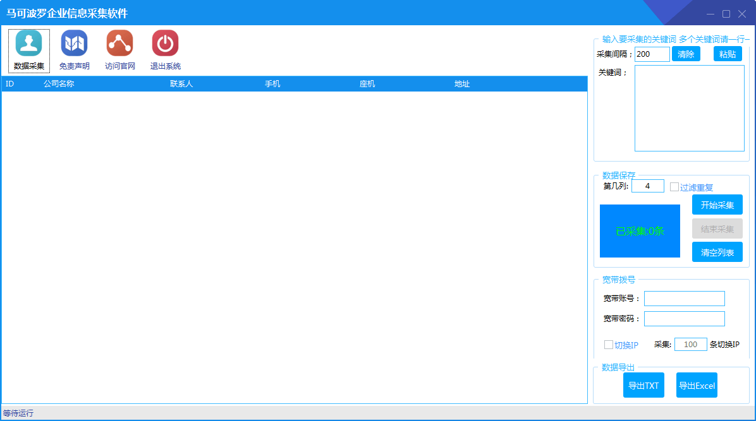The height and width of the screenshot is (421, 756).
Task: Open the 访问官网 website icon
Action: coord(119,50)
